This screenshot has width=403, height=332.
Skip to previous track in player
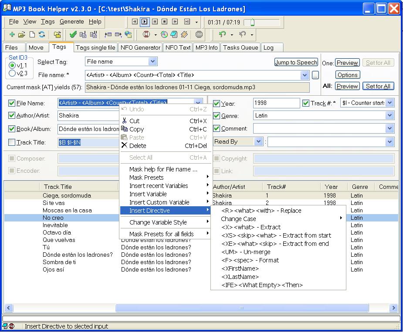click(x=135, y=22)
